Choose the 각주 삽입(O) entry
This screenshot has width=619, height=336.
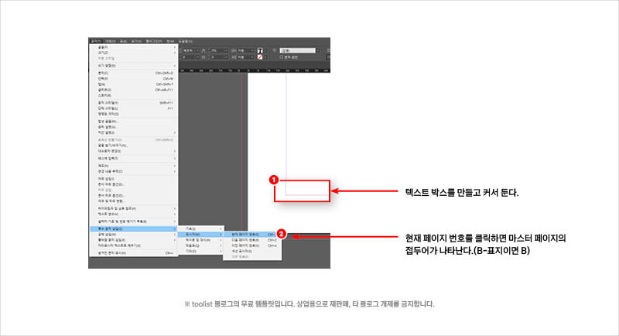point(133,179)
